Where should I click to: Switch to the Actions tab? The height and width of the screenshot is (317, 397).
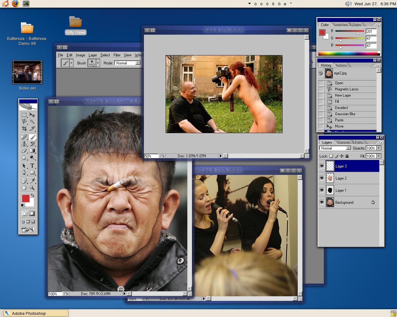click(341, 65)
